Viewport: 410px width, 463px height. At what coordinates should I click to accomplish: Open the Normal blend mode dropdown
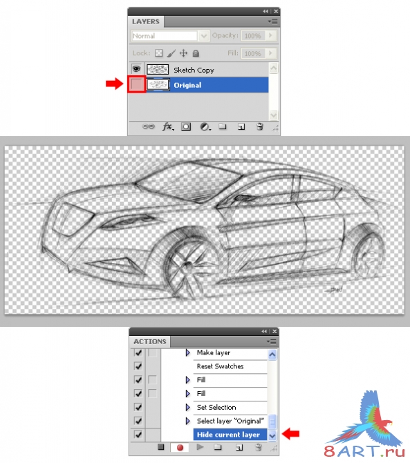point(171,36)
